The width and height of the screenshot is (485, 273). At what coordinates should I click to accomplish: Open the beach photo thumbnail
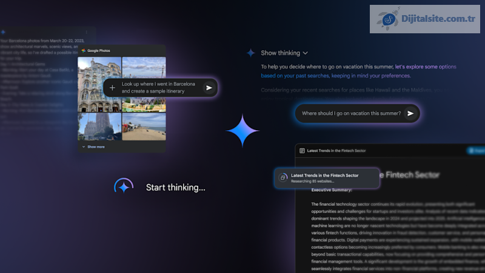coord(144,127)
